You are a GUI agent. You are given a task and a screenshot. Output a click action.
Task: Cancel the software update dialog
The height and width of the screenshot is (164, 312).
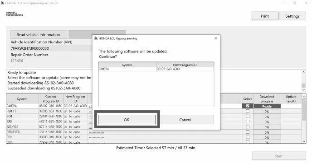coord(185,120)
